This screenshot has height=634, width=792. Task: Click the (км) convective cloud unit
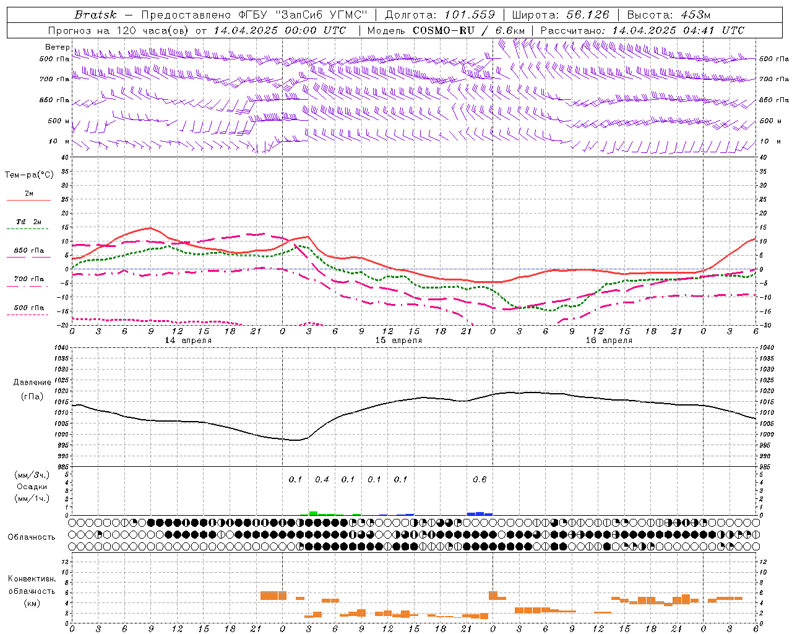(x=32, y=603)
